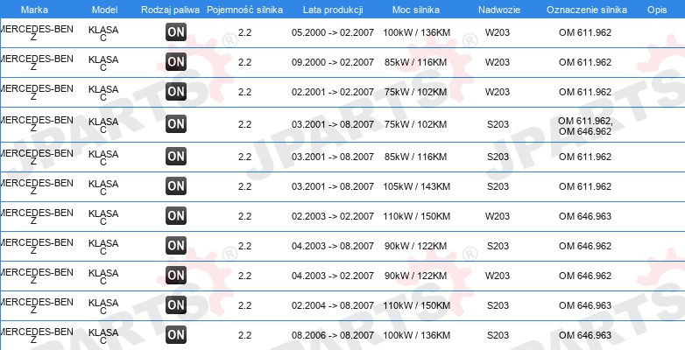Click the ON icon in the S203 90kW row
This screenshot has width=685, height=350.
click(176, 246)
